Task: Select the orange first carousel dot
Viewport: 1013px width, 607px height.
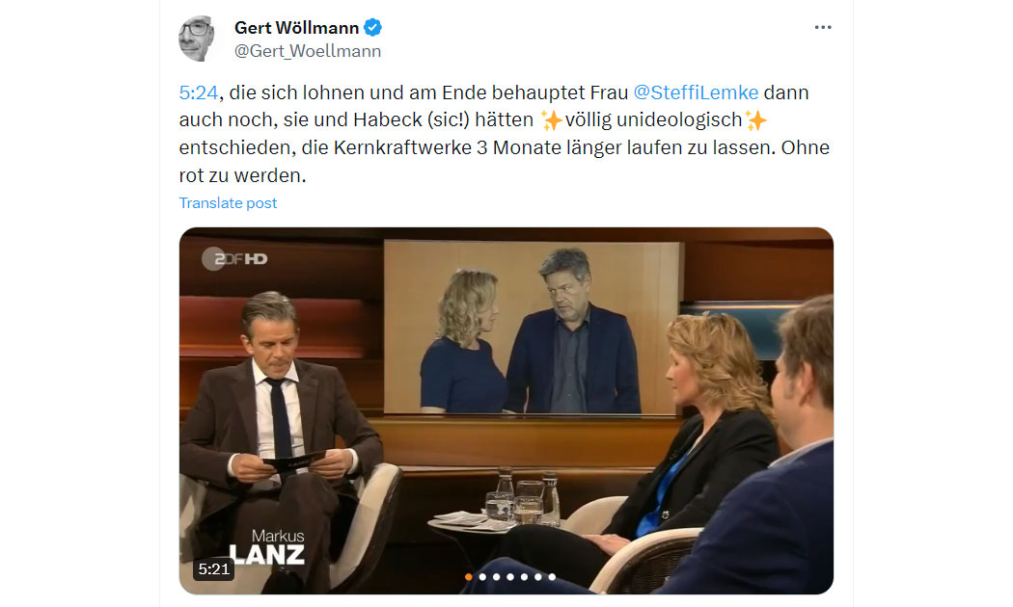Action: (468, 577)
